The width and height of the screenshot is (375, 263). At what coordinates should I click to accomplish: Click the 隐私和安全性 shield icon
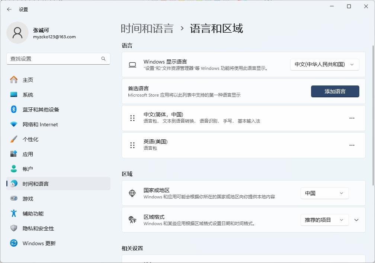pos(14,228)
